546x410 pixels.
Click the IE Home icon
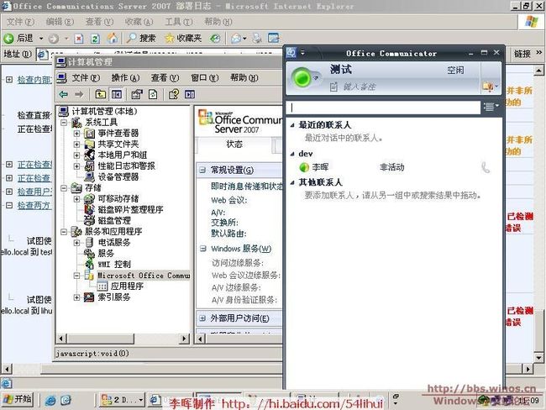112,38
